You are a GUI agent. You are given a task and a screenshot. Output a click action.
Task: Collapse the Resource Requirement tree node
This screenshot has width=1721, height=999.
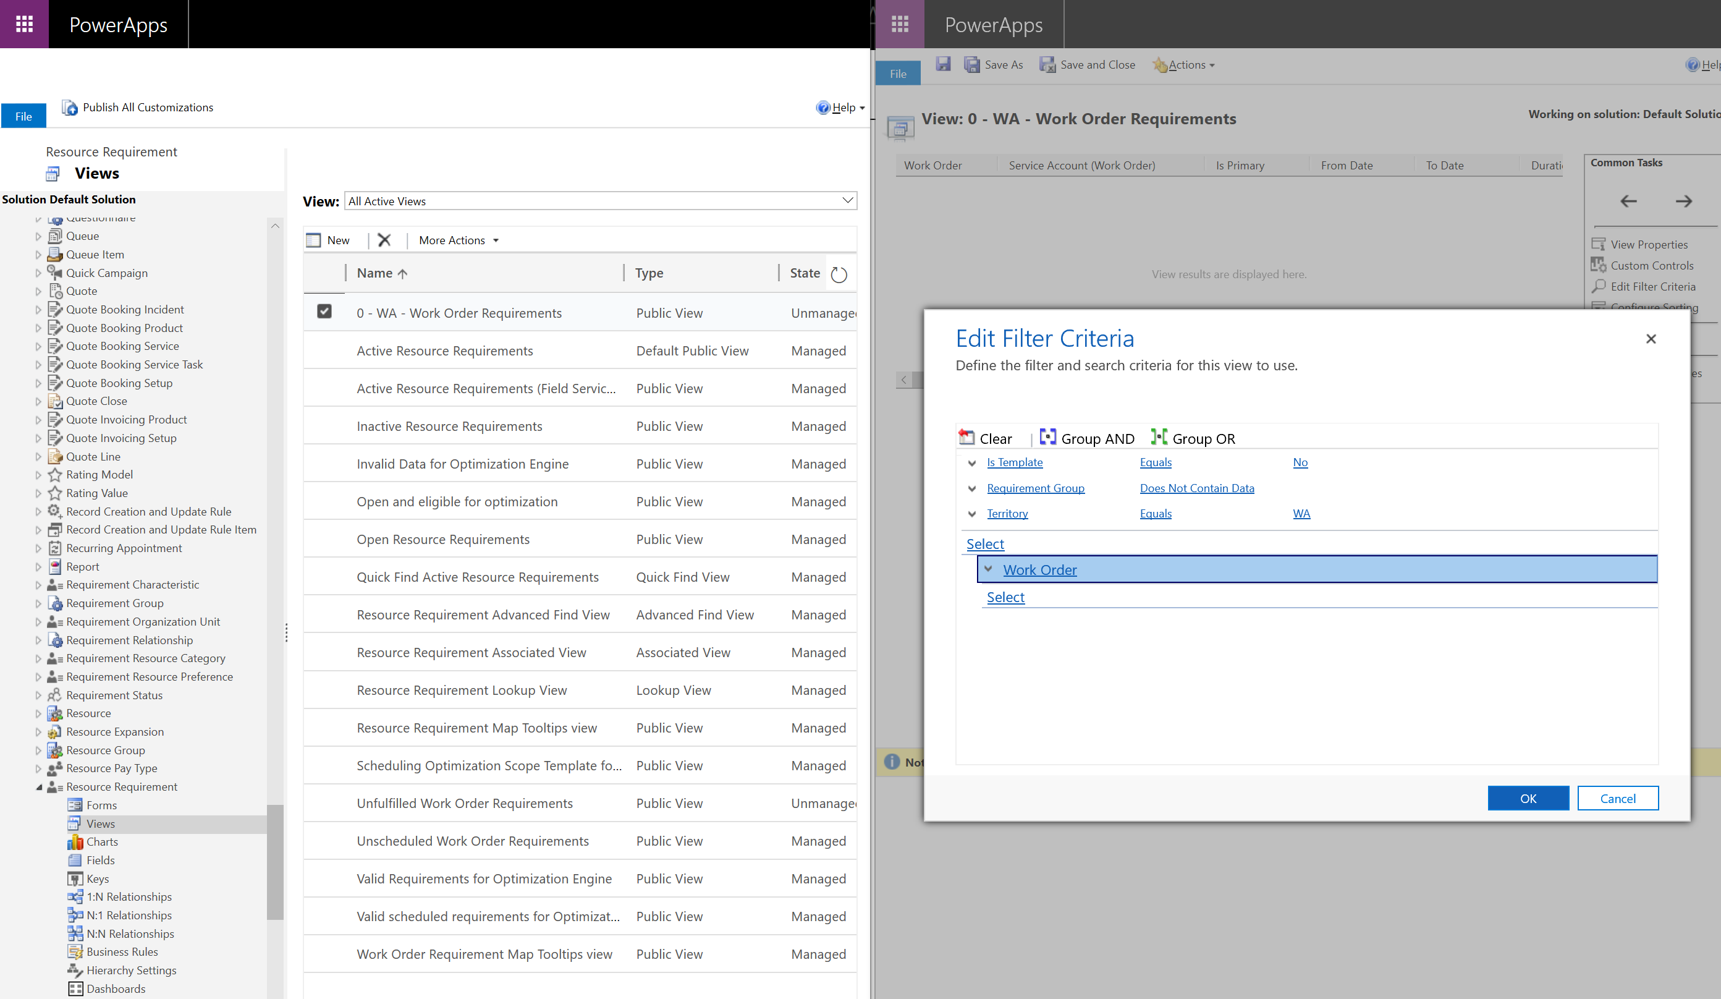pyautogui.click(x=39, y=787)
